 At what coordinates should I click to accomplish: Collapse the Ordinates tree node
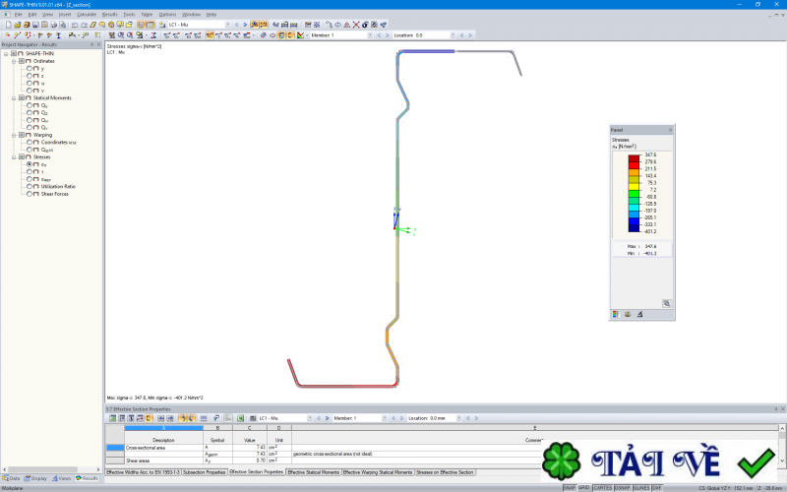(14, 61)
